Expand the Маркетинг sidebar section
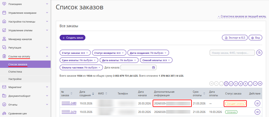269x117 pixels. [47, 87]
